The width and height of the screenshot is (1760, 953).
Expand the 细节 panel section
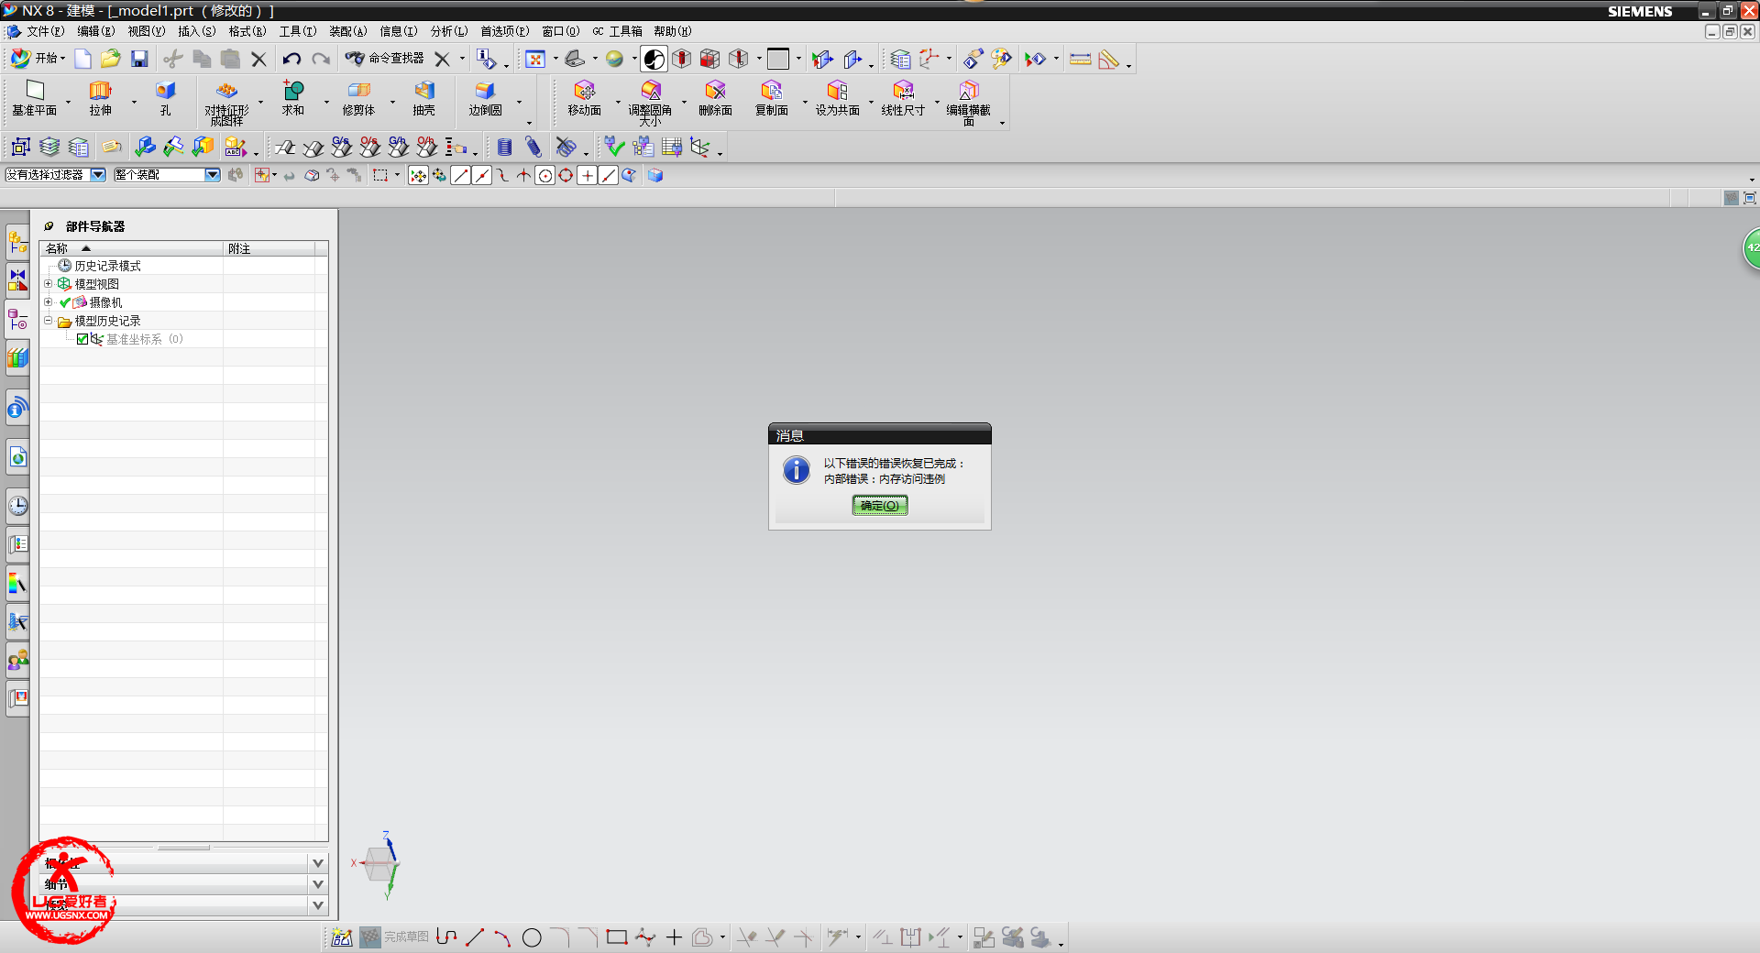[318, 884]
